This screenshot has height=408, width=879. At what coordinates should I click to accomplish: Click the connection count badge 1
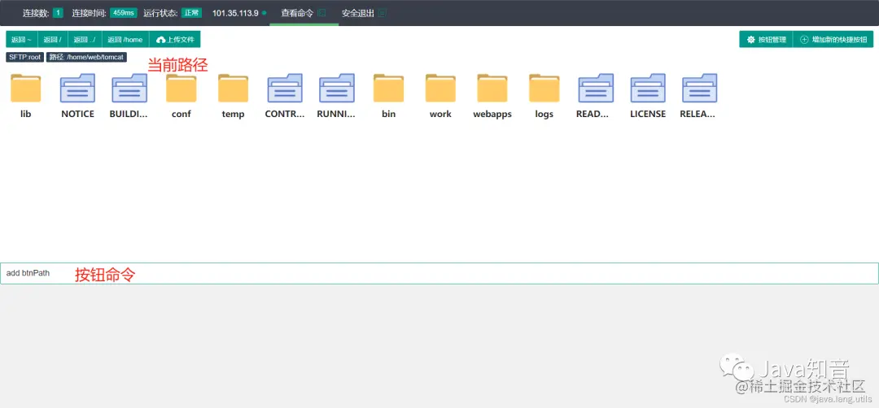59,13
